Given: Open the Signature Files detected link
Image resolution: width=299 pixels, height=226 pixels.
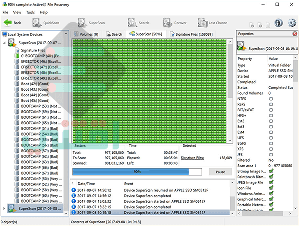Looking at the screenshot, I should pos(192,158).
